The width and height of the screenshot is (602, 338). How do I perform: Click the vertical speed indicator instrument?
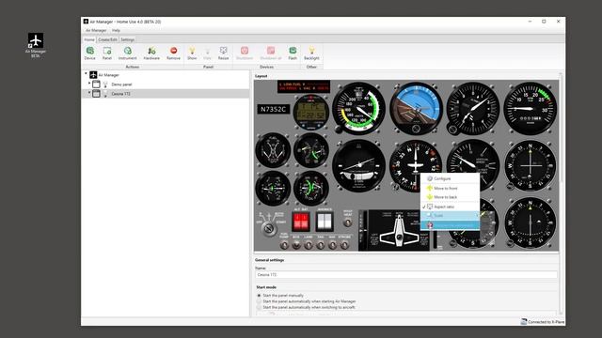click(473, 165)
